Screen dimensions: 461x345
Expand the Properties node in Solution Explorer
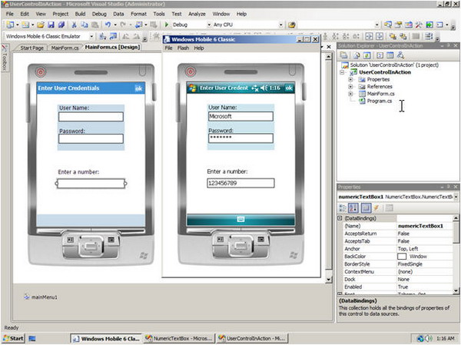point(350,79)
